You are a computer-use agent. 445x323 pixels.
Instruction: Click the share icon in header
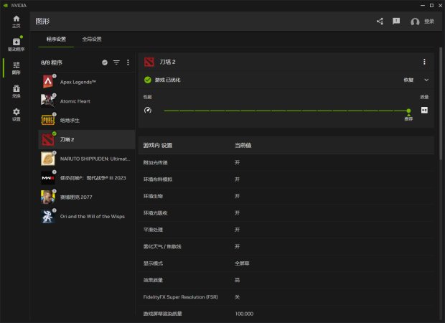click(380, 22)
